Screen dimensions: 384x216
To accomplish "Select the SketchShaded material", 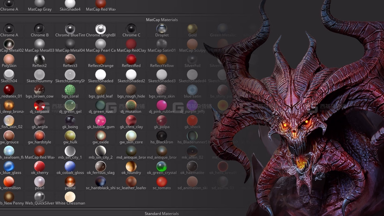I will [x=101, y=76].
